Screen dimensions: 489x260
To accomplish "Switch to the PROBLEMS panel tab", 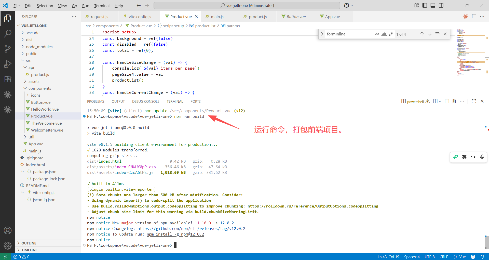I will tap(96, 101).
